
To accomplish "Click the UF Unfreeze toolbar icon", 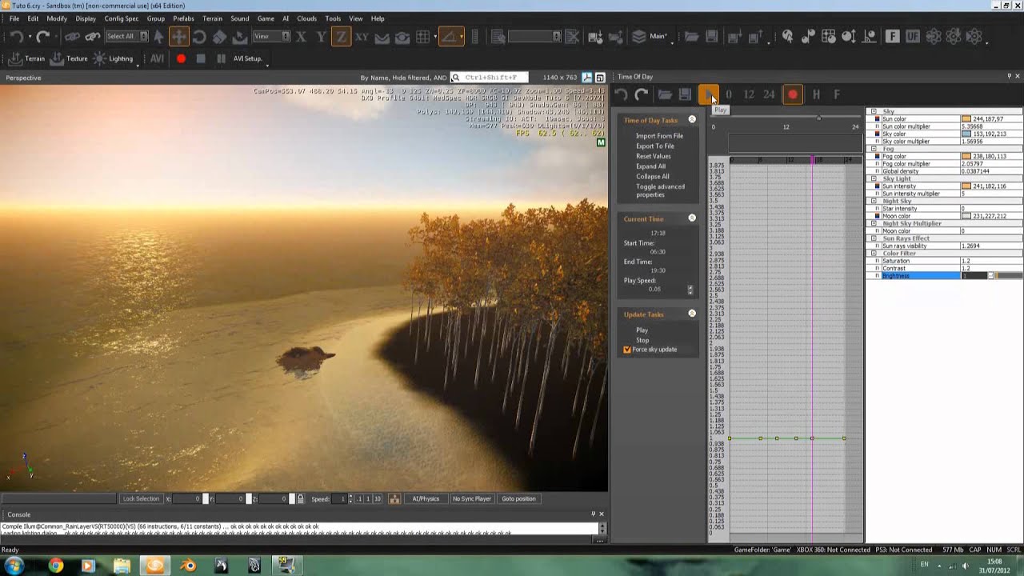I will pos(912,37).
